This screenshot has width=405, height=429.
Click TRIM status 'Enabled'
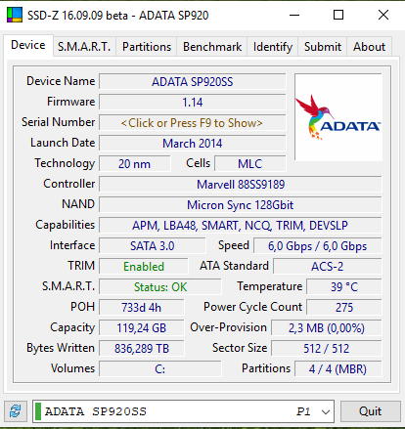tap(144, 267)
